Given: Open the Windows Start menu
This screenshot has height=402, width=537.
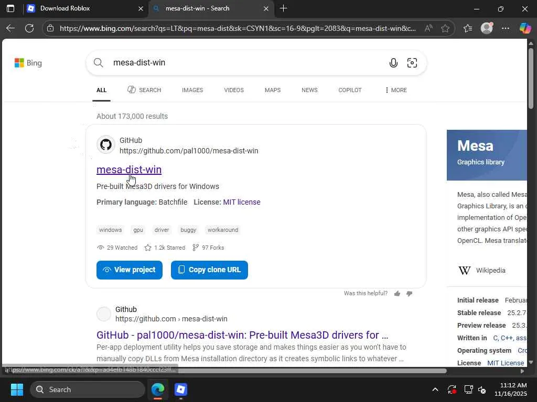Looking at the screenshot, I should 17,389.
